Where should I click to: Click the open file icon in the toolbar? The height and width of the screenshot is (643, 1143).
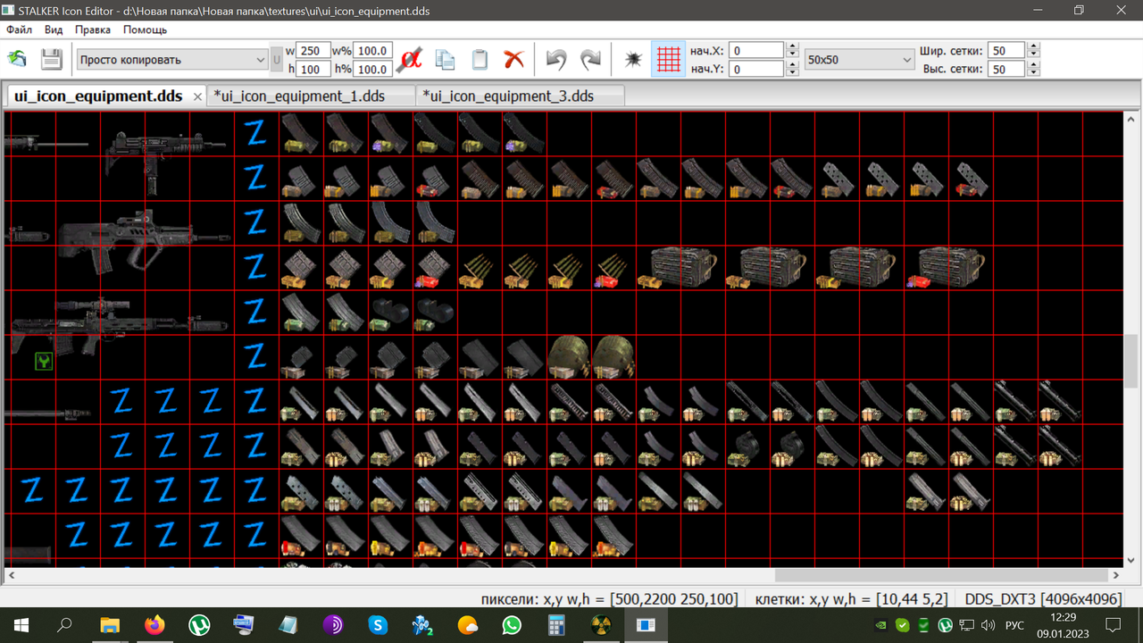[x=17, y=59]
